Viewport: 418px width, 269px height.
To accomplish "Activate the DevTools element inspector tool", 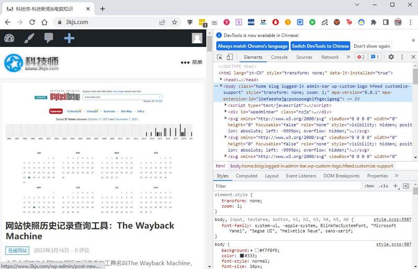I will pyautogui.click(x=219, y=57).
